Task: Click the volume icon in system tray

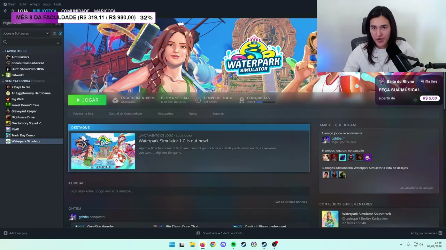Action: (421, 244)
